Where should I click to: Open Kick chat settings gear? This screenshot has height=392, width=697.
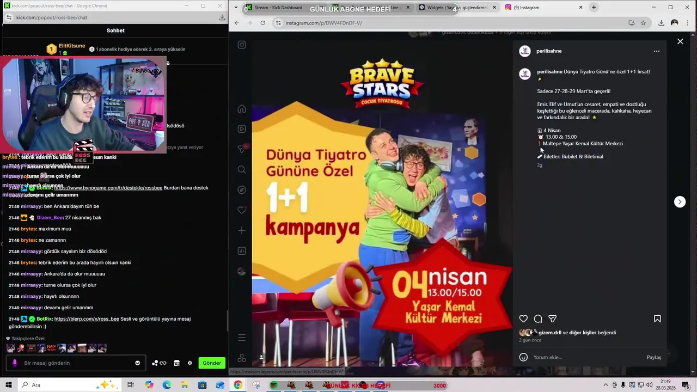tap(189, 363)
